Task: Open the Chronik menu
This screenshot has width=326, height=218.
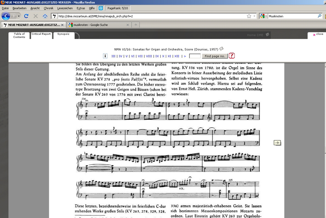Action: pos(49,8)
